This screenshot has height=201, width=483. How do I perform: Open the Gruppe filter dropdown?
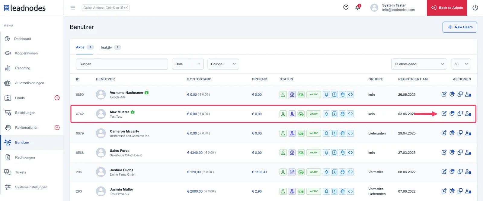(x=223, y=64)
